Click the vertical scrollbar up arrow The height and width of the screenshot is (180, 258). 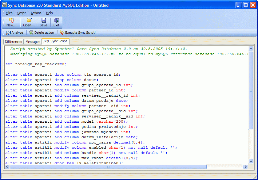click(x=251, y=48)
